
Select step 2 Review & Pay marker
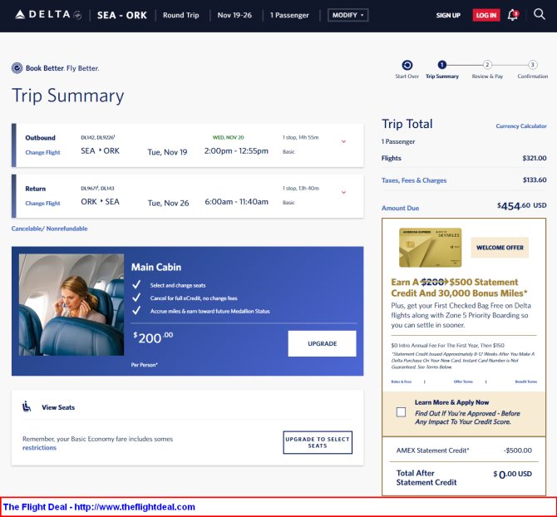487,65
